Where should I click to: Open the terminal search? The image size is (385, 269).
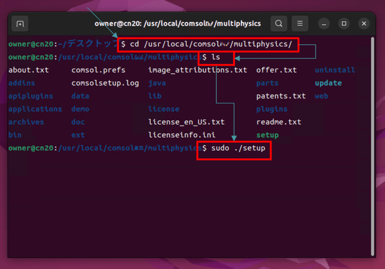279,23
